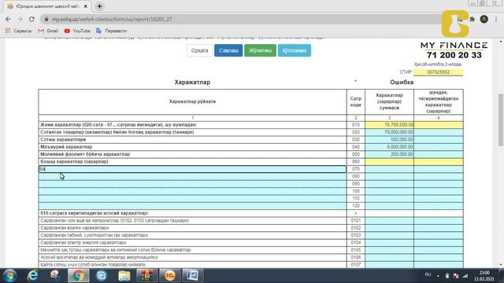Open a new browser tab

tap(99, 6)
